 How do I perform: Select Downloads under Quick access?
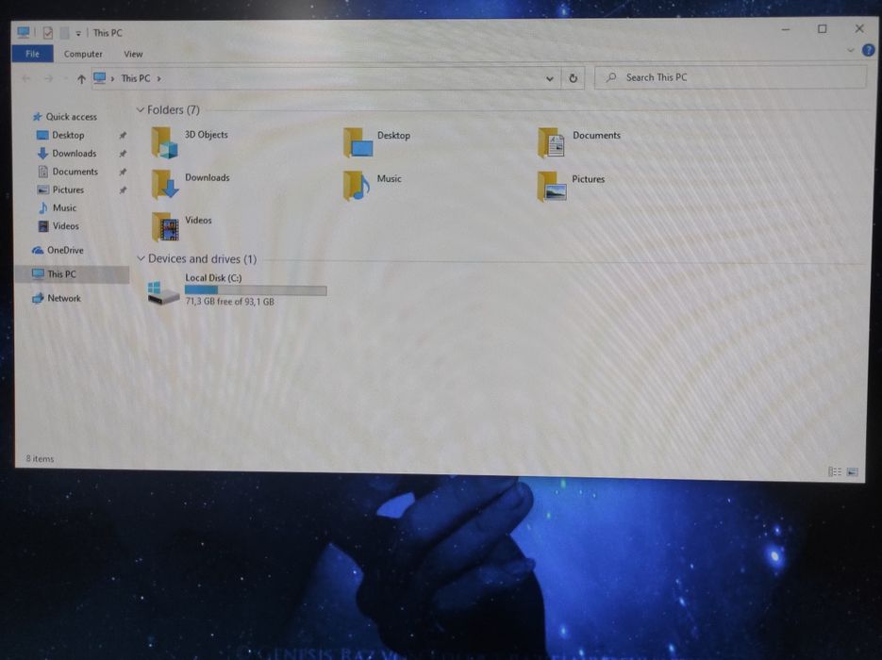(x=74, y=153)
